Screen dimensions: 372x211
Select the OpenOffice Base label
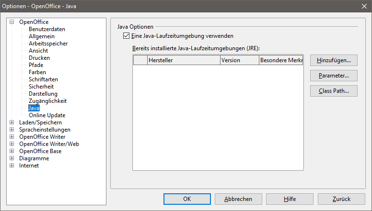click(x=40, y=151)
